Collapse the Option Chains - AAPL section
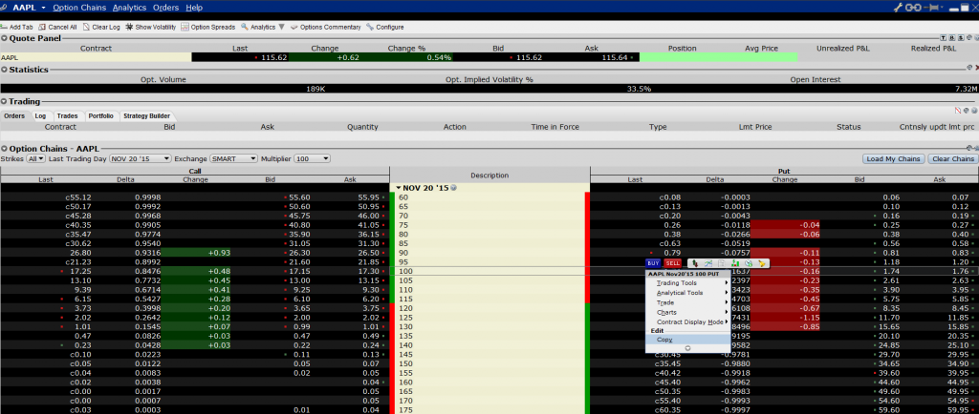The width and height of the screenshot is (979, 414). pyautogui.click(x=4, y=148)
